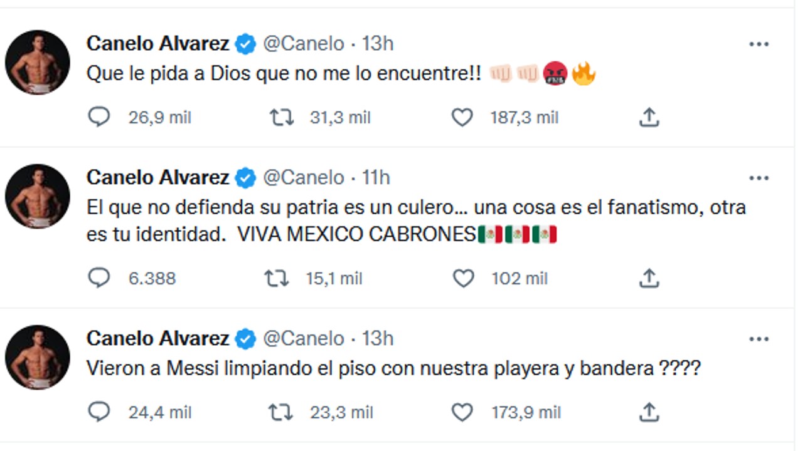Image resolution: width=800 pixels, height=451 pixels.
Task: Open more options for the Messi tweet
Action: (x=759, y=339)
